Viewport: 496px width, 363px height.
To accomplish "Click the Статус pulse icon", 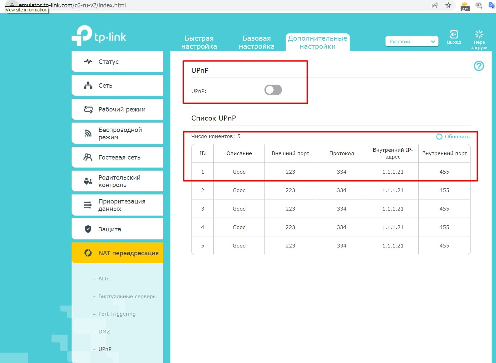I will [88, 61].
